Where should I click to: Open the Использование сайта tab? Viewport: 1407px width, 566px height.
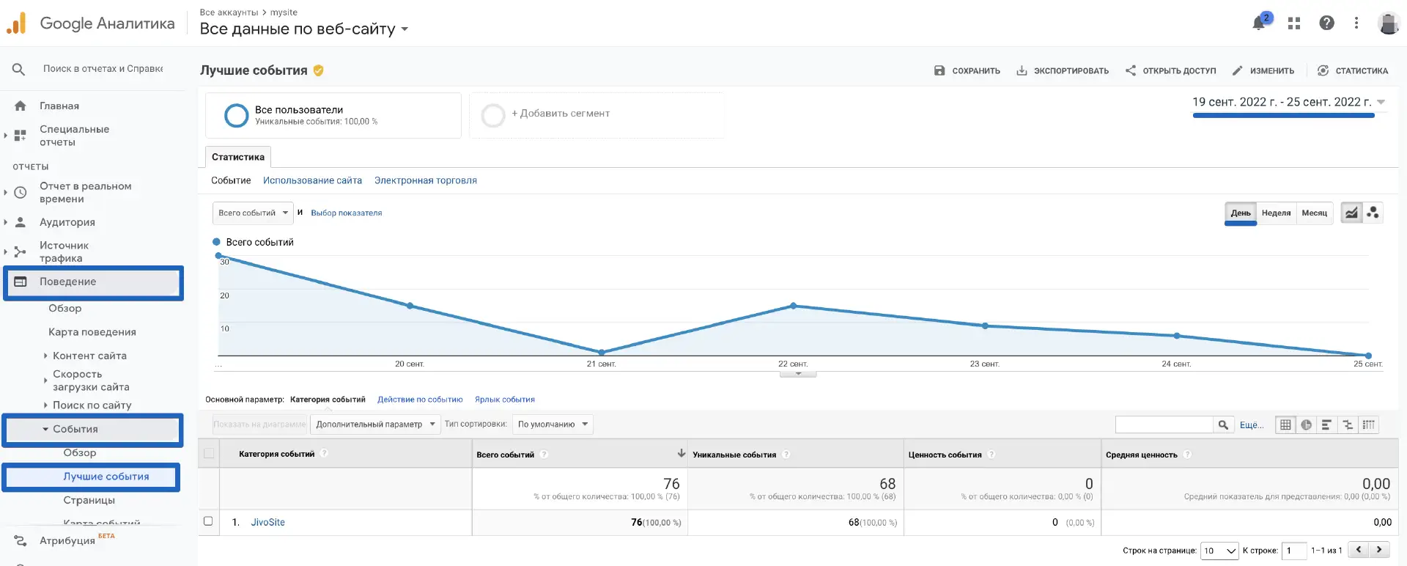click(312, 180)
